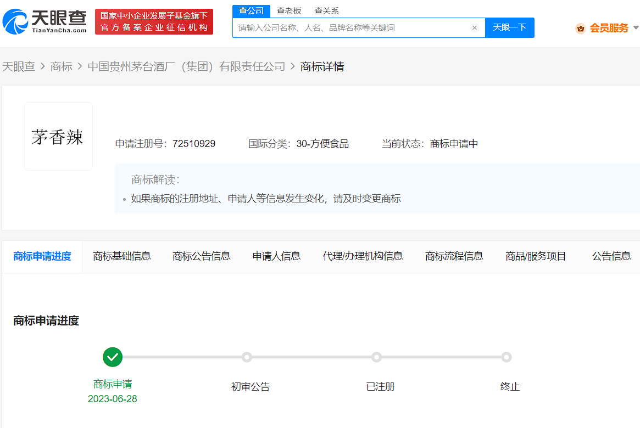Click the TianYanCha logo
Viewport: 640px width, 428px height.
[x=45, y=21]
